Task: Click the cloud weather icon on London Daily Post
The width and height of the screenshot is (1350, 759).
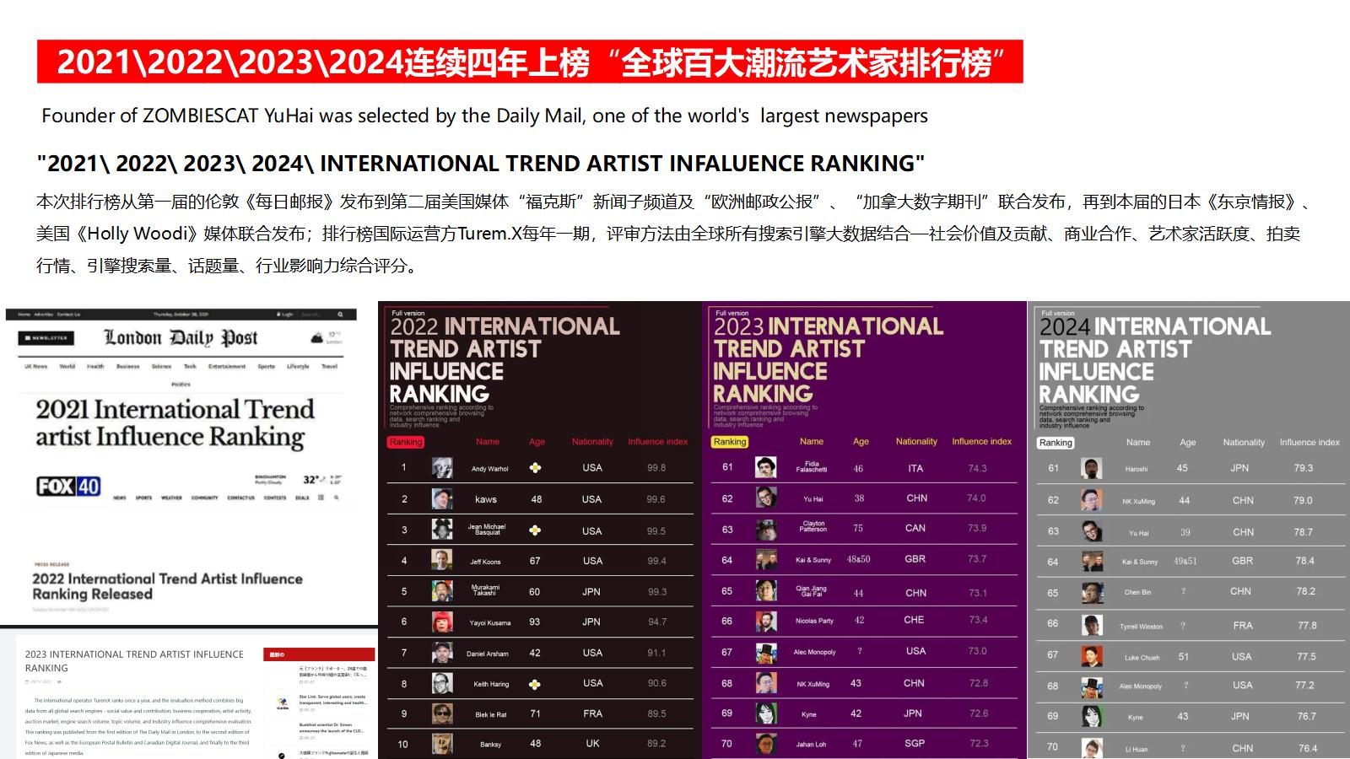Action: coord(317,338)
